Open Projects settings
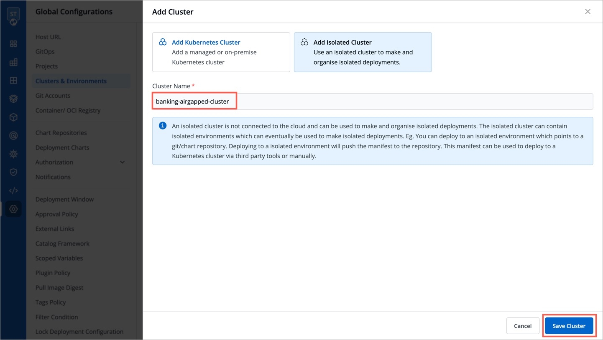Image resolution: width=603 pixels, height=340 pixels. tap(47, 66)
